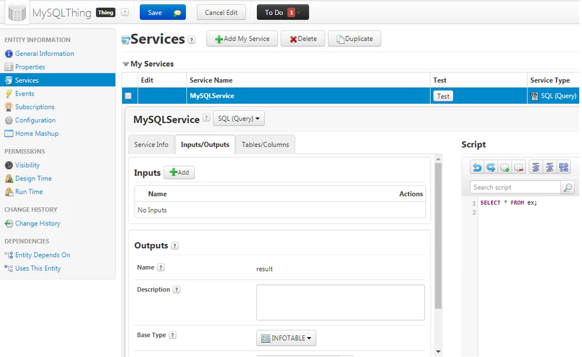582x357 pixels.
Task: Open Properties in the sidebar
Action: click(30, 67)
